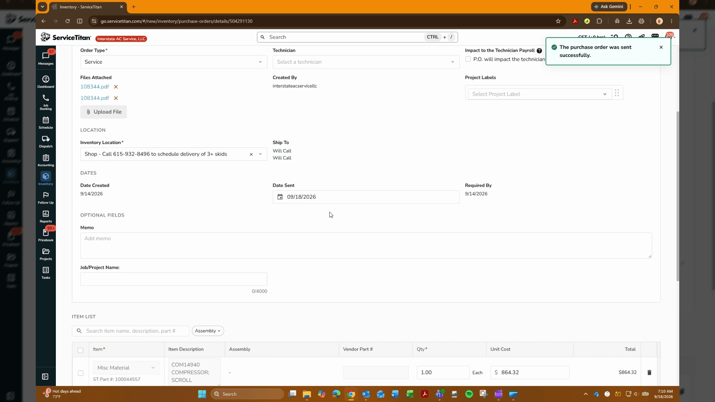This screenshot has height=402, width=715.
Task: Click the ServiceTitan Search field
Action: 357,37
